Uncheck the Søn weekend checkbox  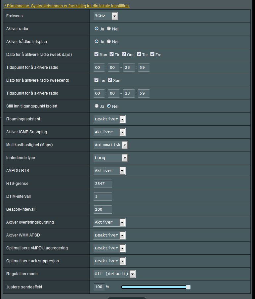click(x=110, y=80)
